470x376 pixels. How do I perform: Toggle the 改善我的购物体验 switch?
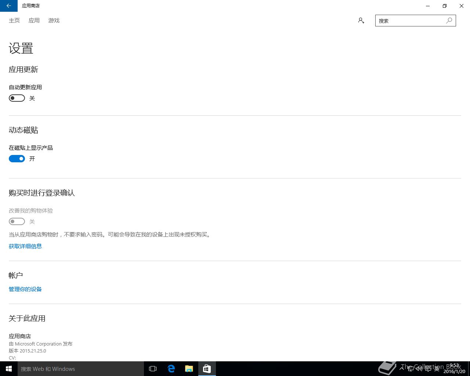[x=17, y=221]
